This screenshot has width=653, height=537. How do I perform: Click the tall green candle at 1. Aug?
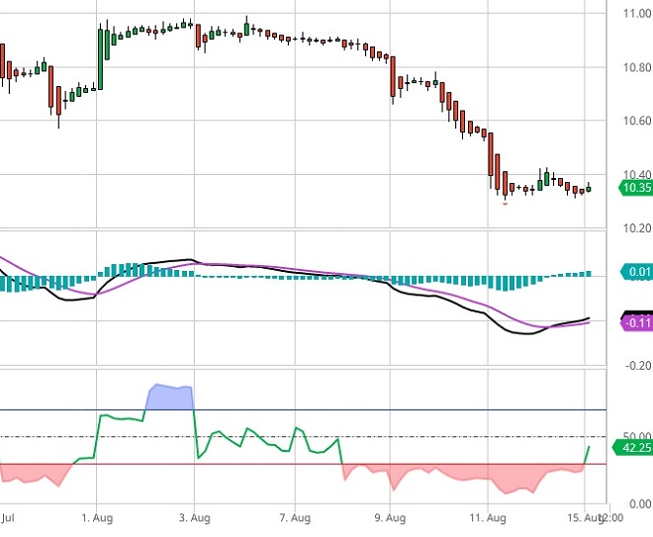tap(100, 58)
